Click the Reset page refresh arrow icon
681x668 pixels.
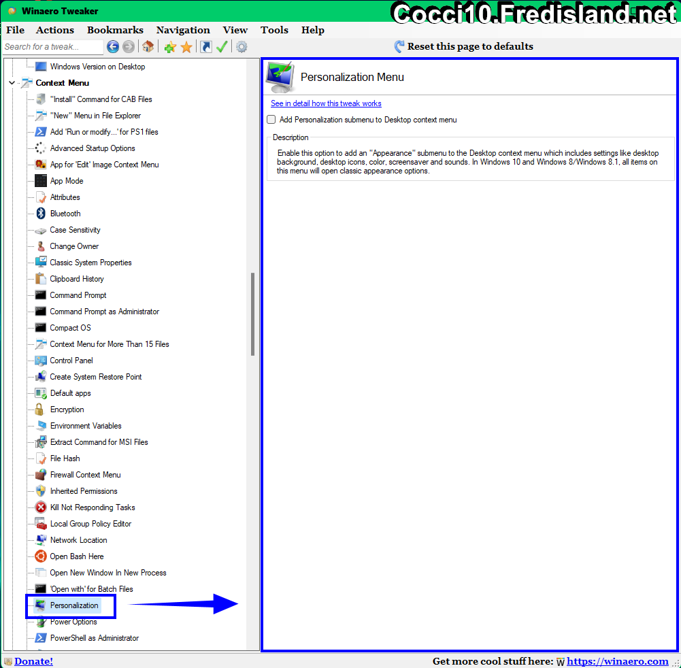[399, 46]
